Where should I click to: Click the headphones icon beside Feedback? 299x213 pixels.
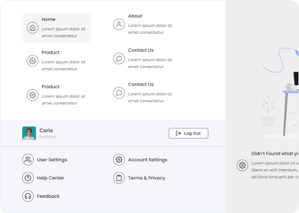coord(28,196)
